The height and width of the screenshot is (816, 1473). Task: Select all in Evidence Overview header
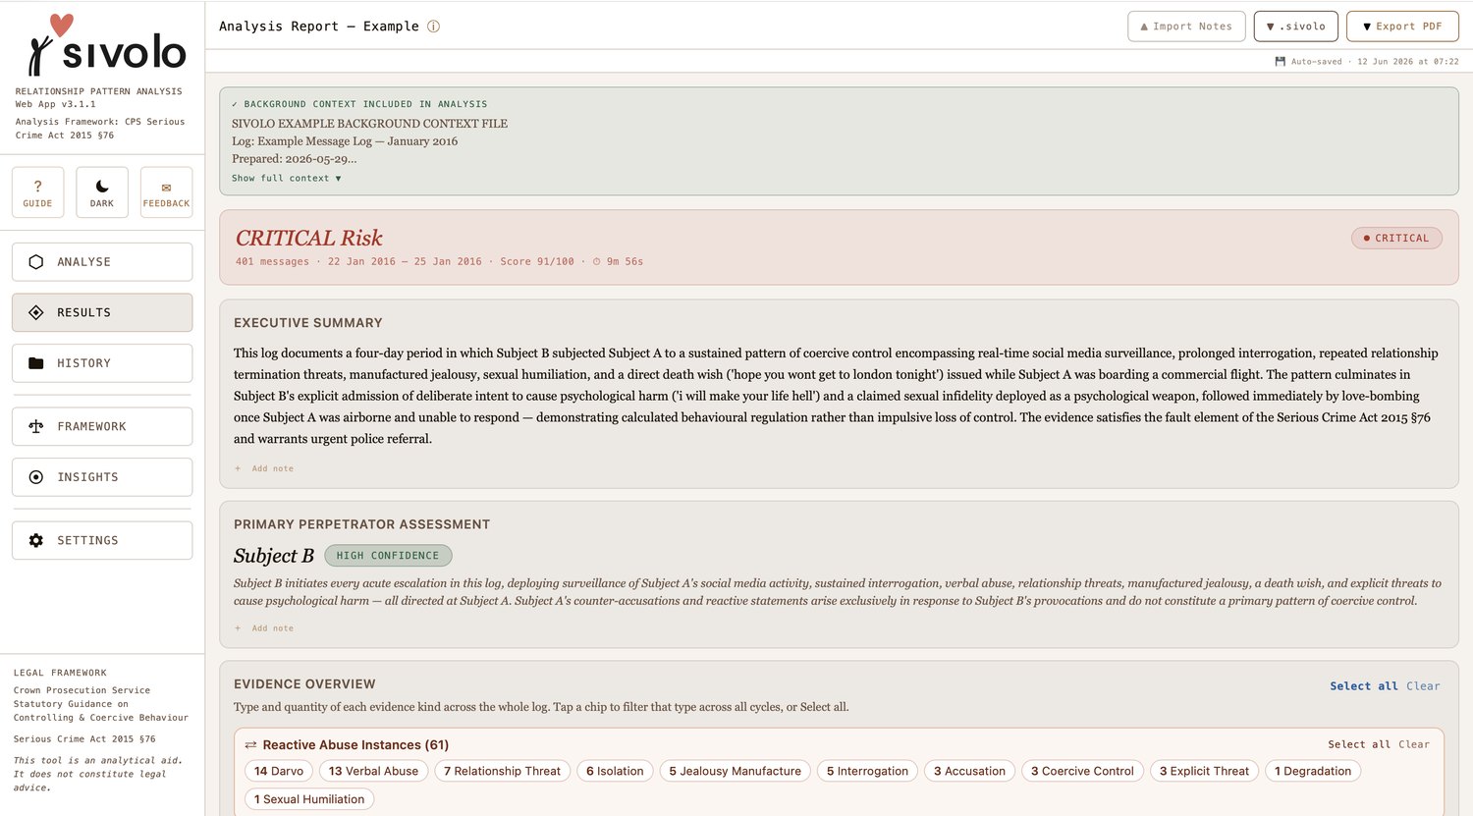1363,686
